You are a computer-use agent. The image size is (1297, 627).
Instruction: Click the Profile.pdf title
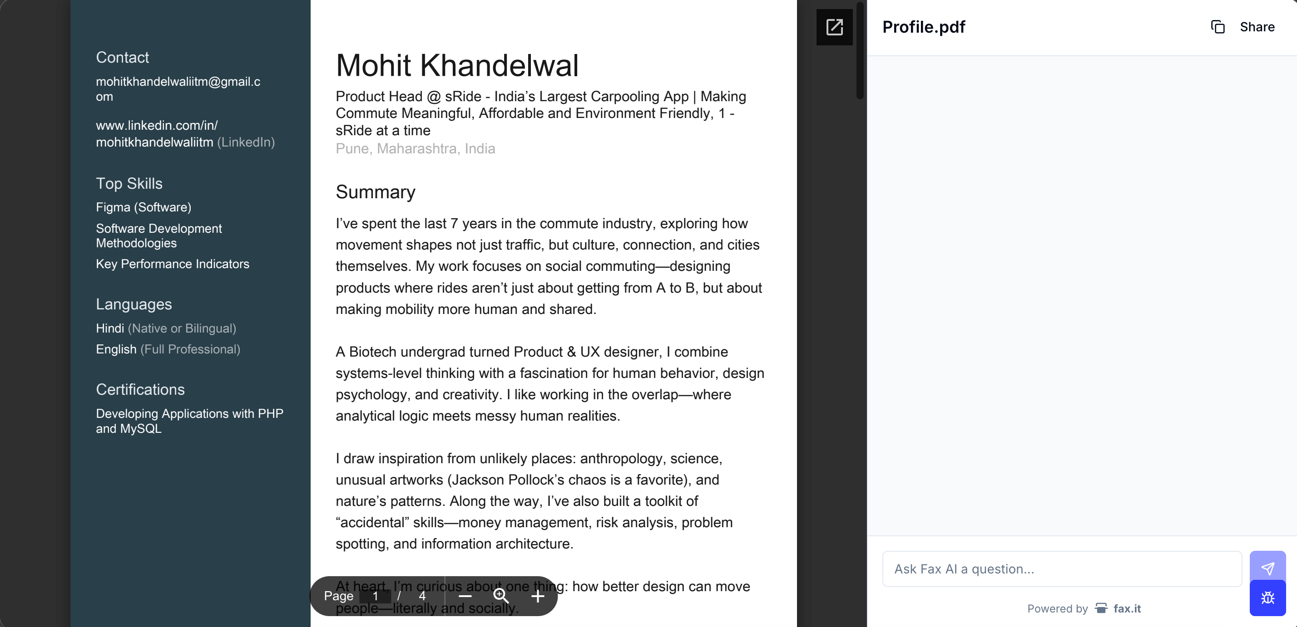point(923,27)
